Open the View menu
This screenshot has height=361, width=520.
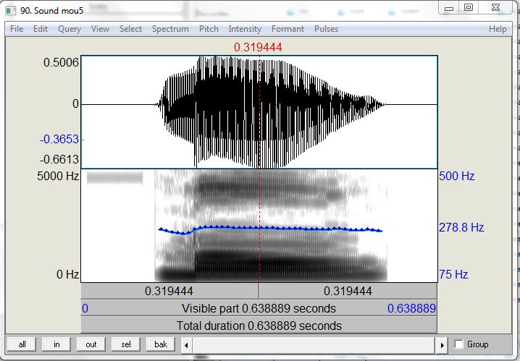(100, 29)
